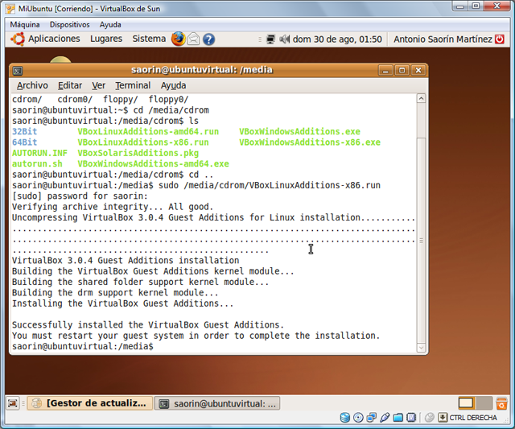The width and height of the screenshot is (515, 429).
Task: Switch to Gestor de actualizaciones taskbar button
Action: click(89, 403)
